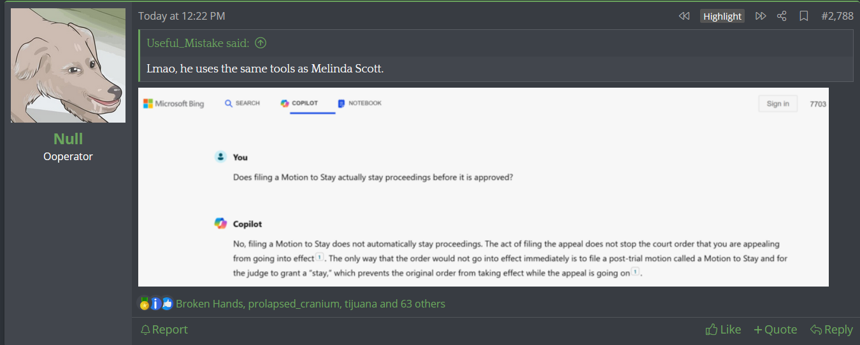Report this post
The image size is (860, 345).
(x=164, y=329)
